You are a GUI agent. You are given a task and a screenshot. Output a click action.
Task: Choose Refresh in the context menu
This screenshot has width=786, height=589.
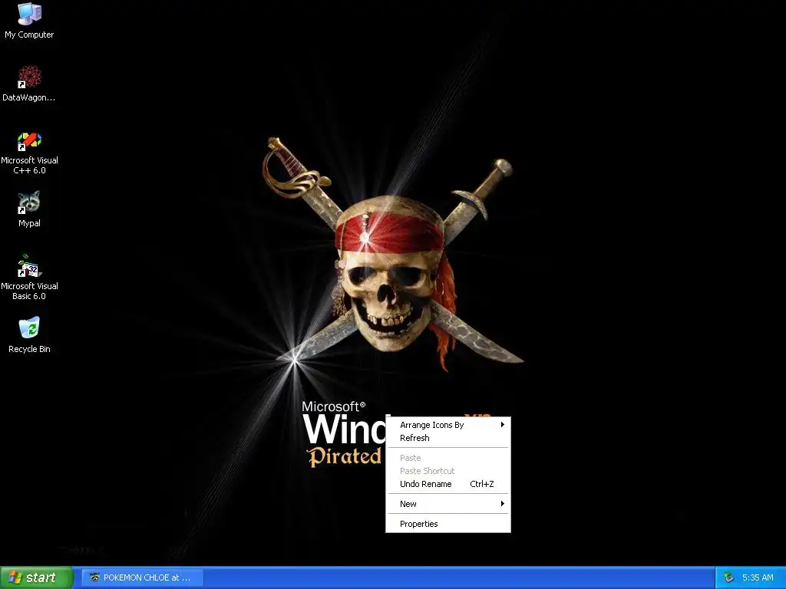(448, 438)
